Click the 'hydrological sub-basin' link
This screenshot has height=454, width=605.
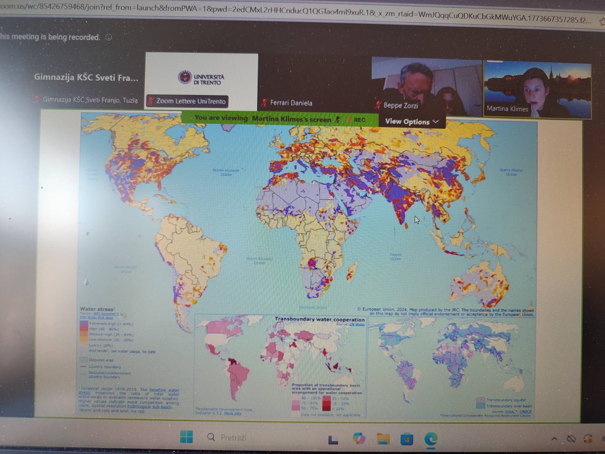149,407
